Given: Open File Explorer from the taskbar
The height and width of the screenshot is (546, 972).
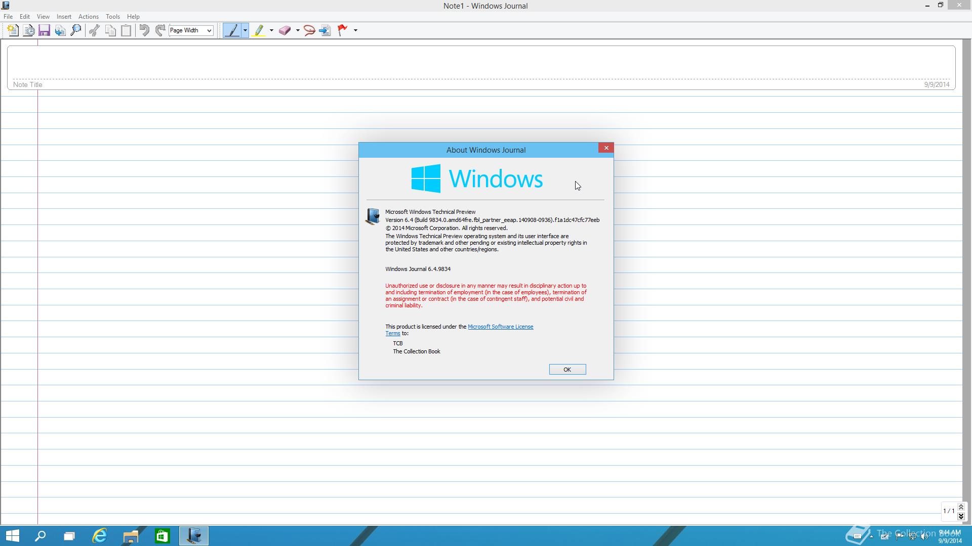Looking at the screenshot, I should pyautogui.click(x=131, y=536).
